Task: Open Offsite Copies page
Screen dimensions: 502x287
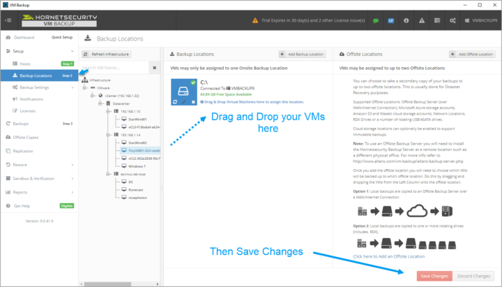Action: [26, 138]
